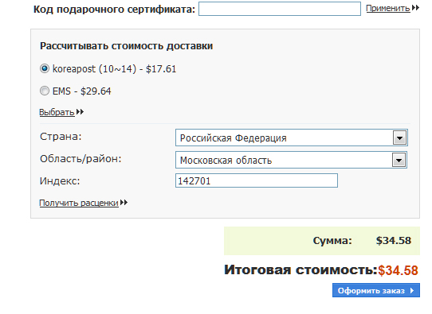
Task: Click the double arrow next to Выбрать
Action: coord(80,112)
